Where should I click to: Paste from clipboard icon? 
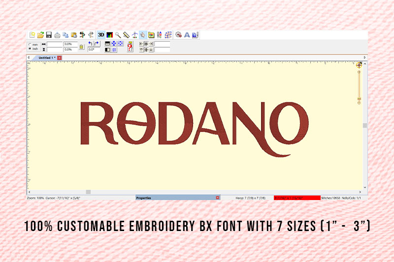pyautogui.click(x=74, y=35)
